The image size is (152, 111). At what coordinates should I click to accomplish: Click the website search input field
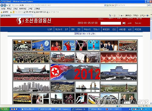pos(111,23)
